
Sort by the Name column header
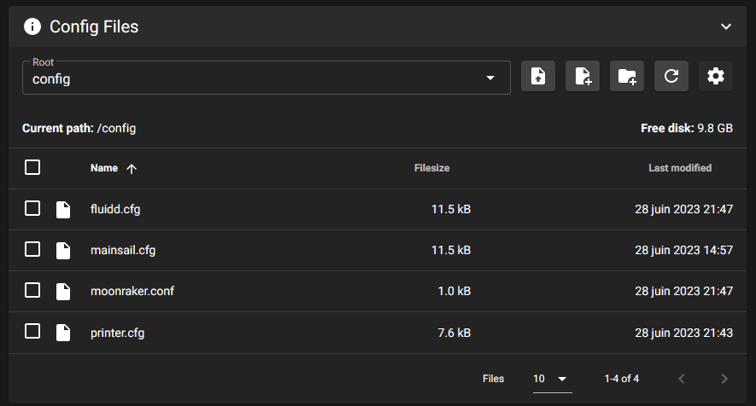(x=104, y=168)
